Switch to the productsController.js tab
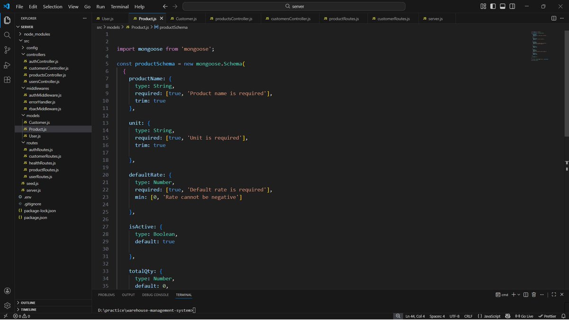The height and width of the screenshot is (320, 569). (234, 18)
